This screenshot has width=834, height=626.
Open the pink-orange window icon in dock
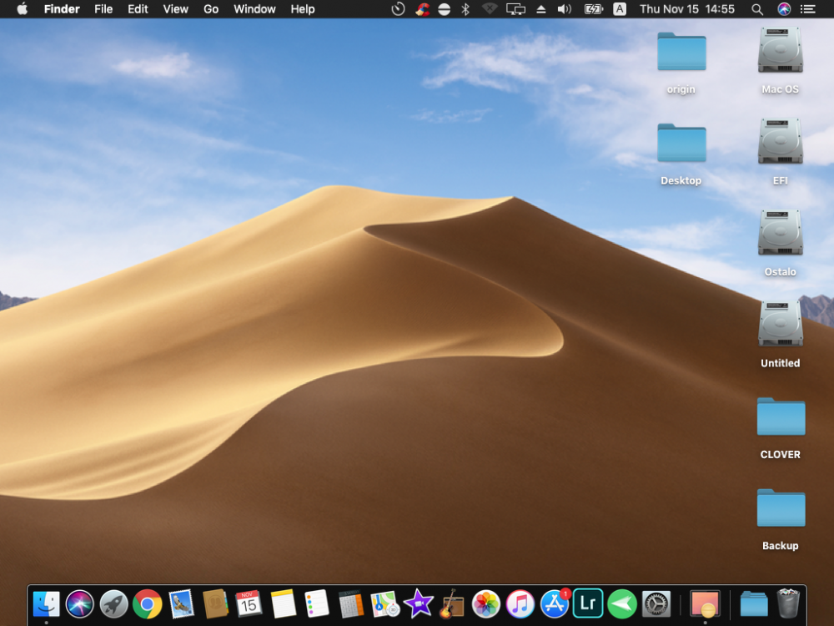706,604
